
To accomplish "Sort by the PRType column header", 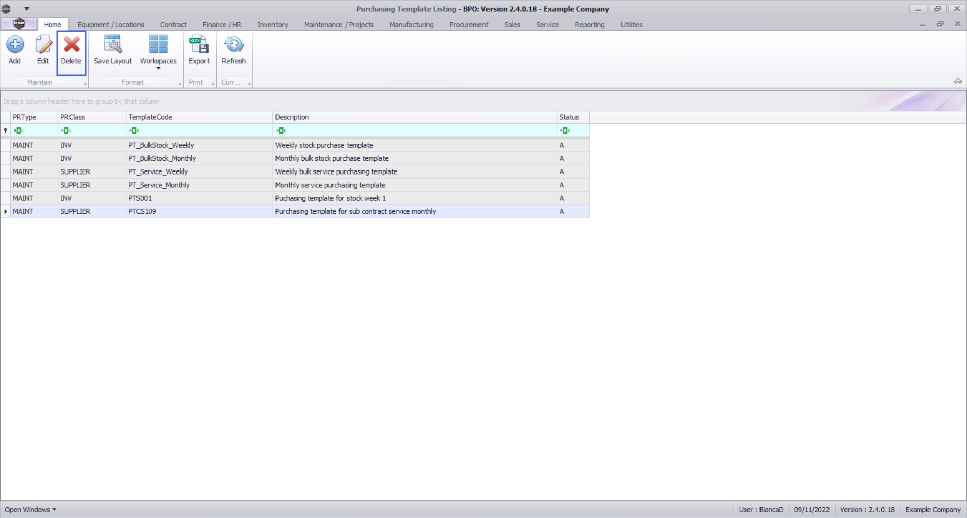I will [34, 117].
